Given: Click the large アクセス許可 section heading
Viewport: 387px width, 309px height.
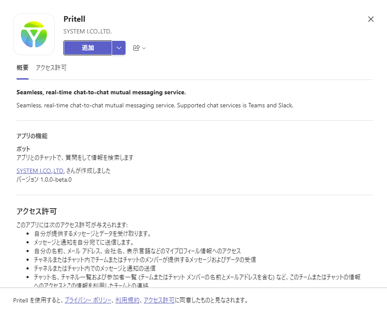Looking at the screenshot, I should coord(36,211).
